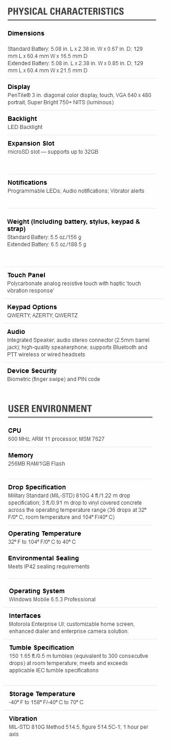The height and width of the screenshot is (750, 171).
Task: Click the Operating Temperature heading
Action: click(x=44, y=533)
